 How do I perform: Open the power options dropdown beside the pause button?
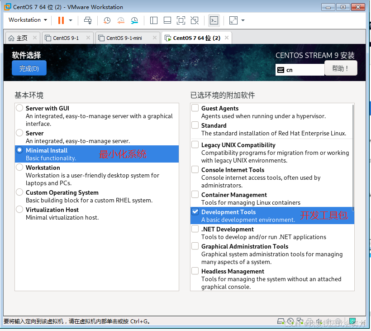coord(71,20)
